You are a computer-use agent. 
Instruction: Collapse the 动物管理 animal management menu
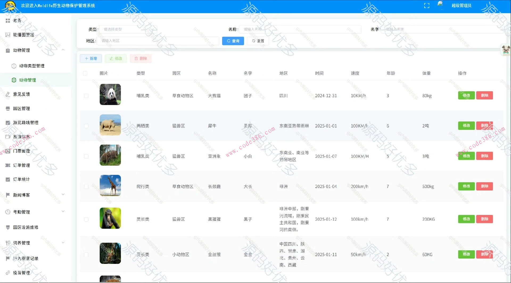coord(63,50)
